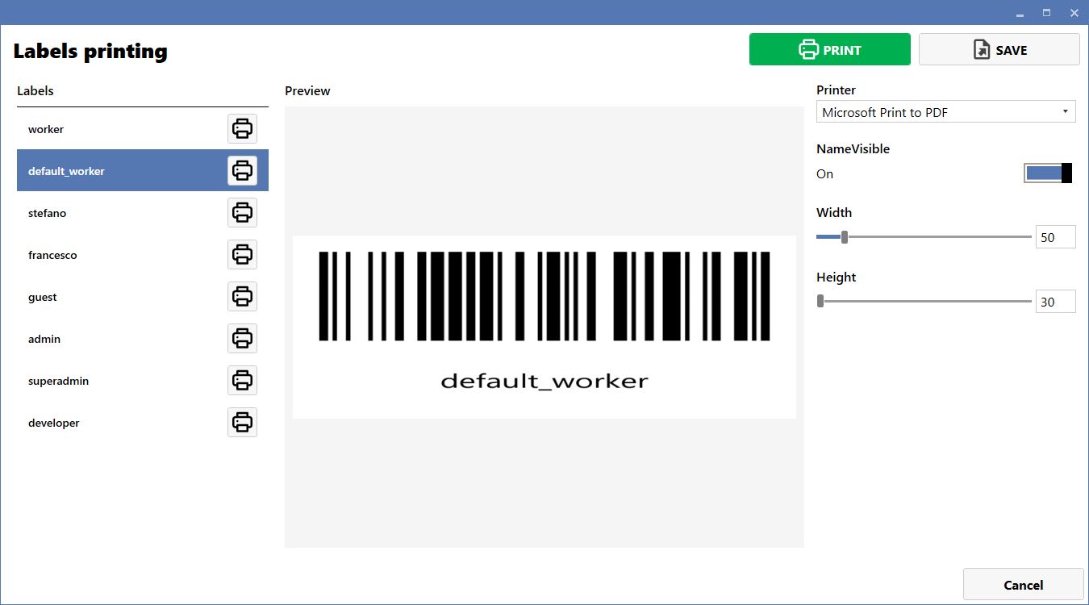Toggle the NameVisible switch off
Image resolution: width=1089 pixels, height=605 pixels.
coord(1049,173)
